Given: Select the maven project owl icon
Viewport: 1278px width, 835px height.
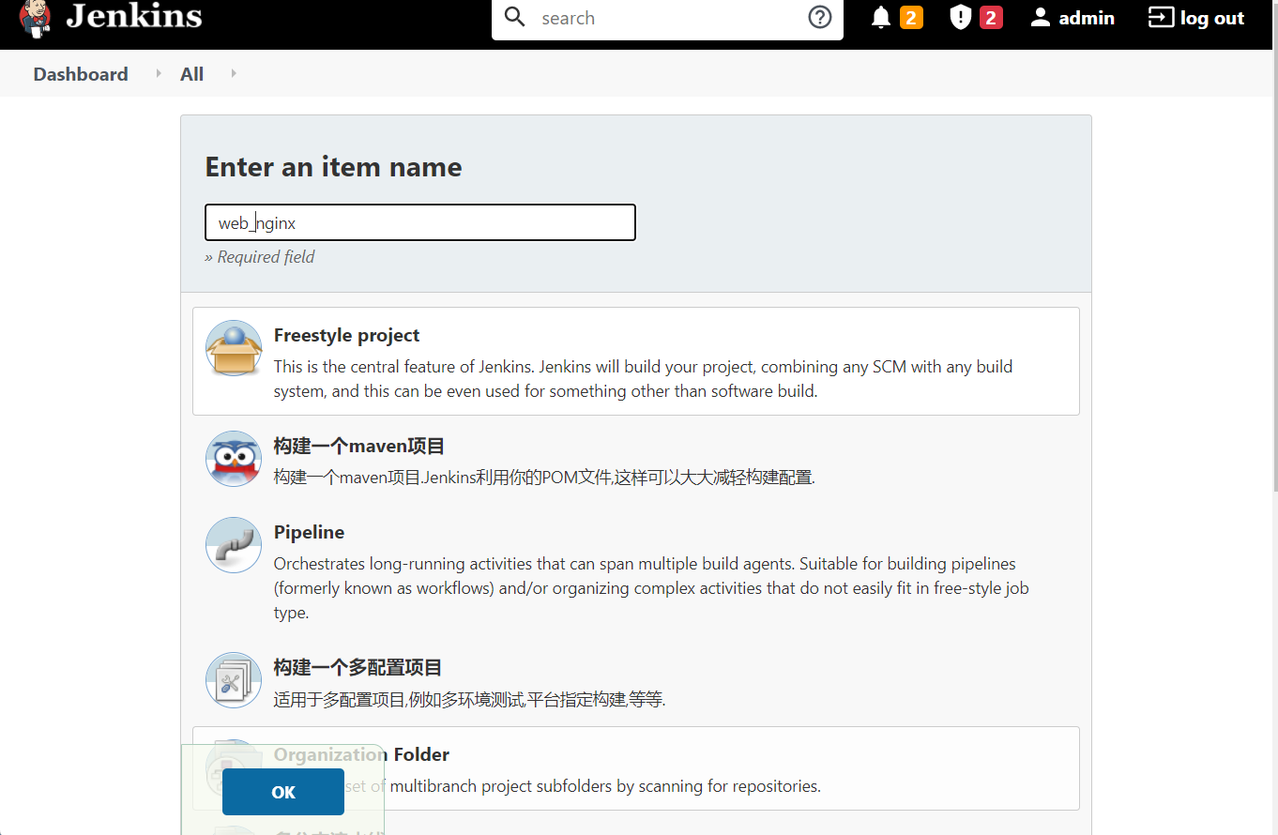Looking at the screenshot, I should [234, 459].
